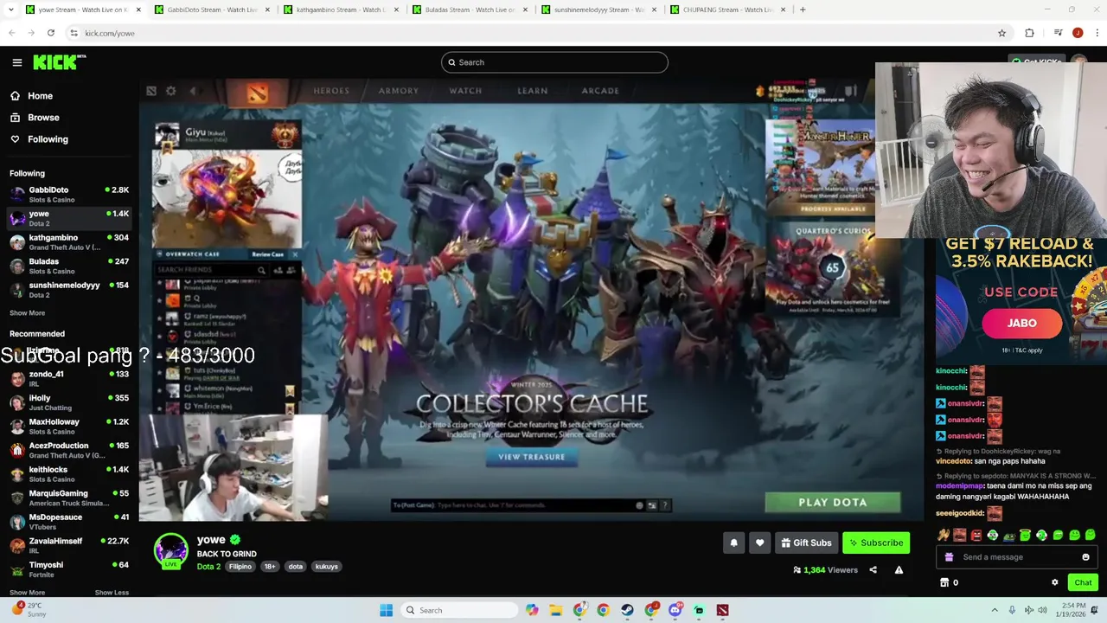Open iHolly recommended channel
Viewport: 1107px width, 623px height.
coord(69,402)
